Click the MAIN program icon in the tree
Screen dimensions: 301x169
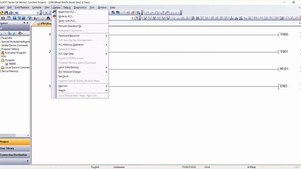point(7,64)
